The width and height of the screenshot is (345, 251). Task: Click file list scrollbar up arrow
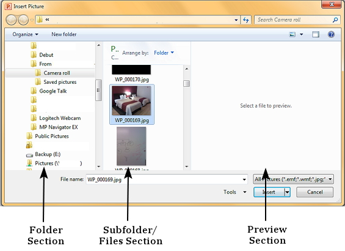pos(187,69)
